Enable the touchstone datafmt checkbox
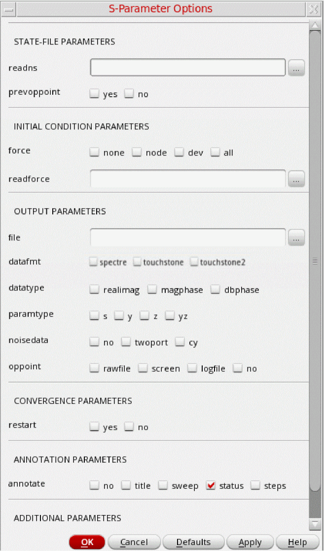 pos(137,262)
